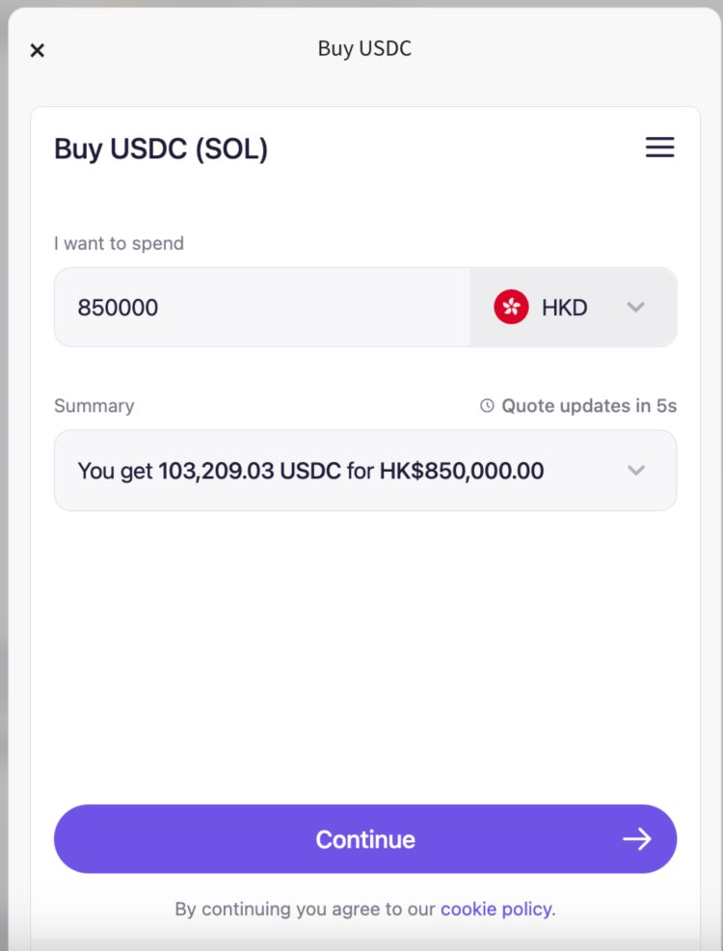The height and width of the screenshot is (951, 723).
Task: Click the 103,209.03 USDC amount text
Action: pyautogui.click(x=249, y=471)
